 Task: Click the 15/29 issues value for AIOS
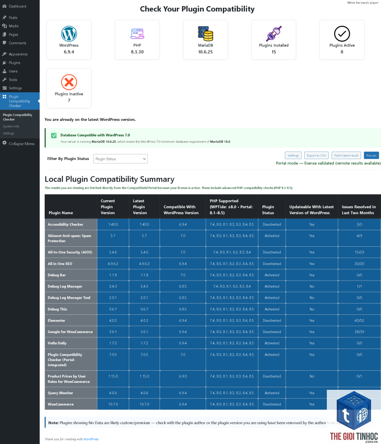click(x=359, y=252)
